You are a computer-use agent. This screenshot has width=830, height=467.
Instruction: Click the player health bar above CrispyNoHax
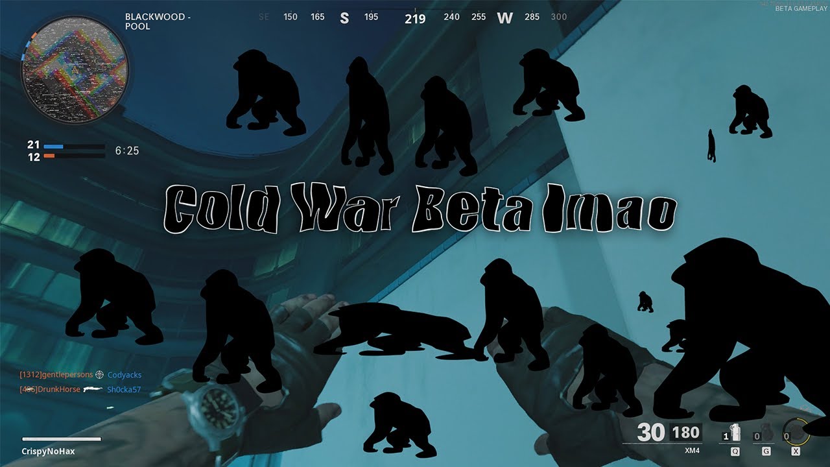point(62,439)
